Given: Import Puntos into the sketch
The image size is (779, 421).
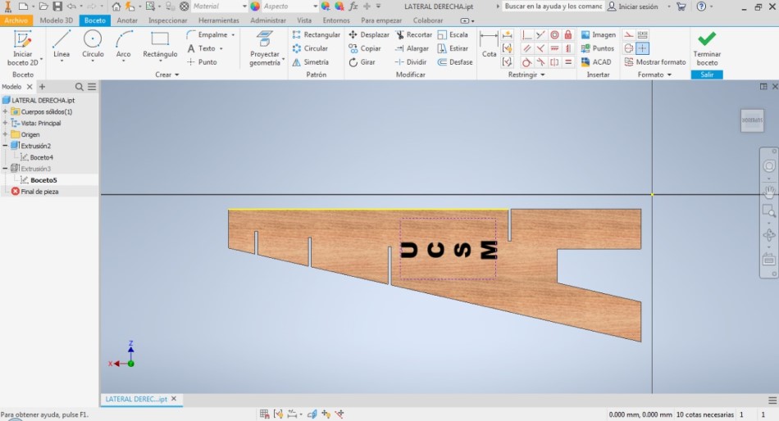Looking at the screenshot, I should (x=598, y=48).
